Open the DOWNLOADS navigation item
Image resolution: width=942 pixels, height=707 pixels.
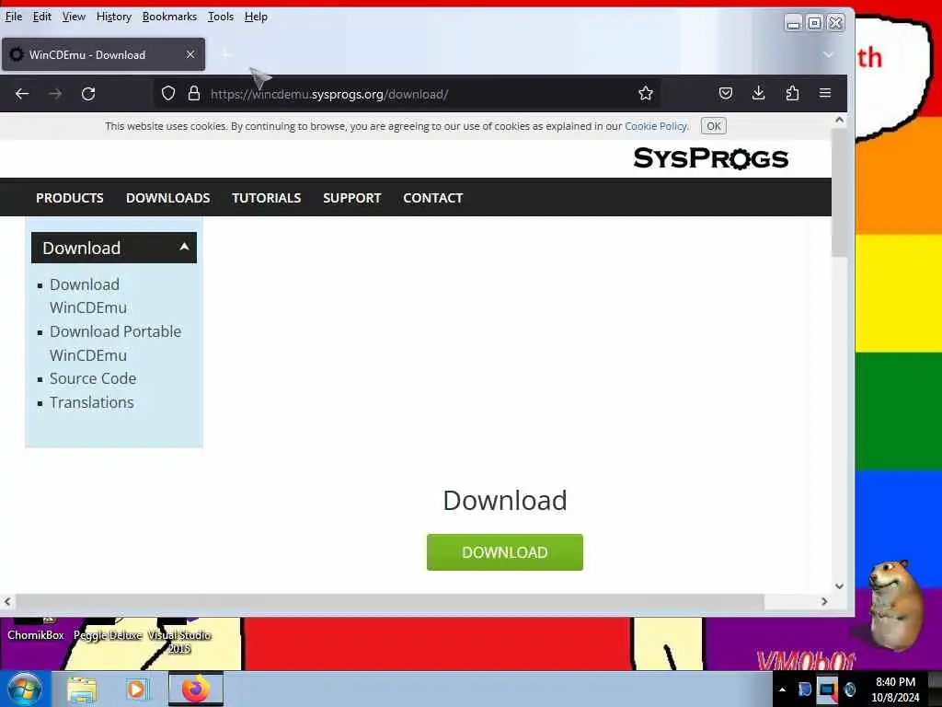tap(168, 198)
